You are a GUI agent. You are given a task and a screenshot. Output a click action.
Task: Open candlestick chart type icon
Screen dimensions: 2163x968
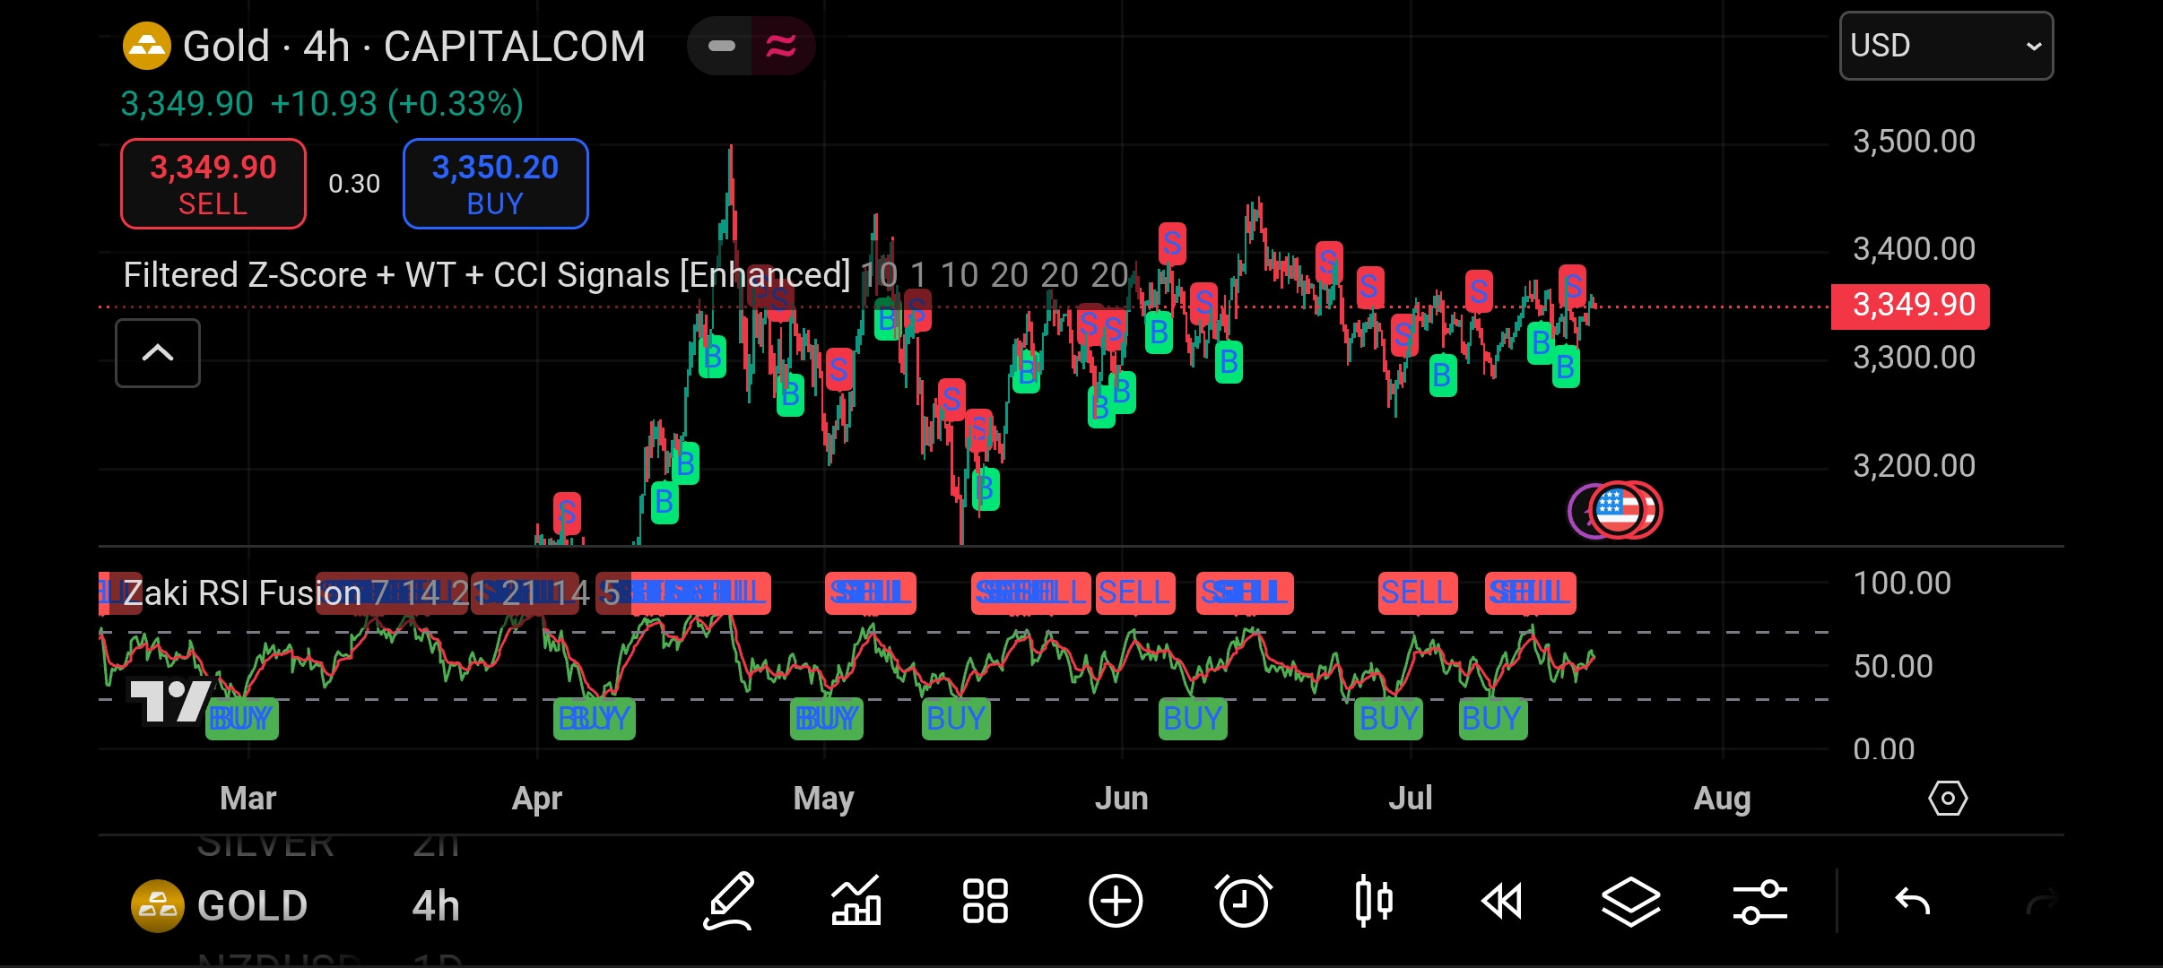[1373, 901]
